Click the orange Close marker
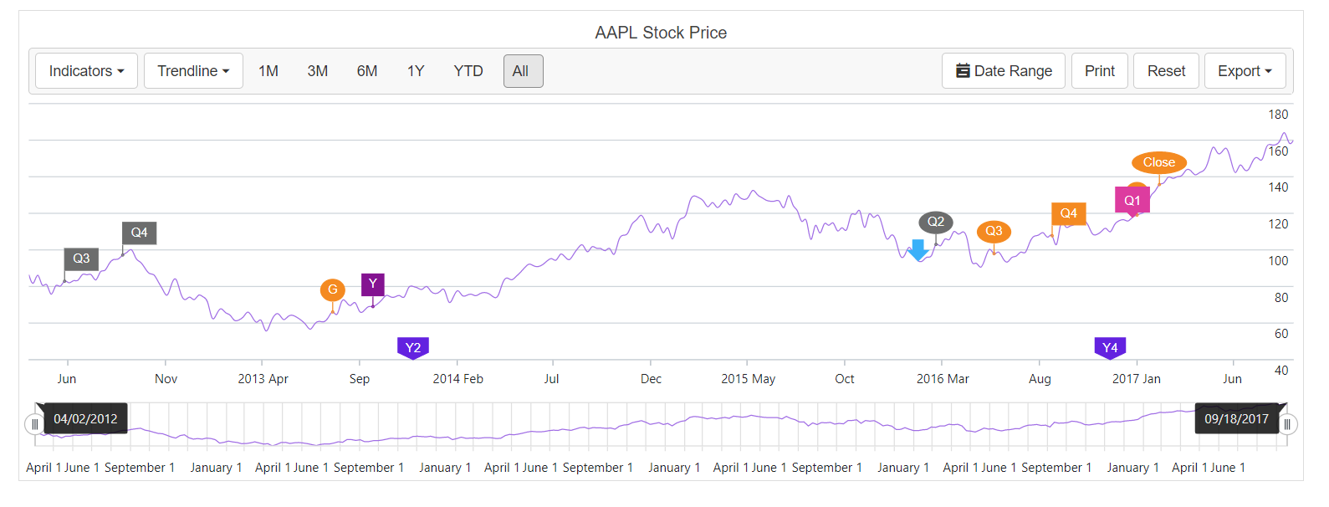Viewport: 1329px width, 507px height. pyautogui.click(x=1159, y=162)
